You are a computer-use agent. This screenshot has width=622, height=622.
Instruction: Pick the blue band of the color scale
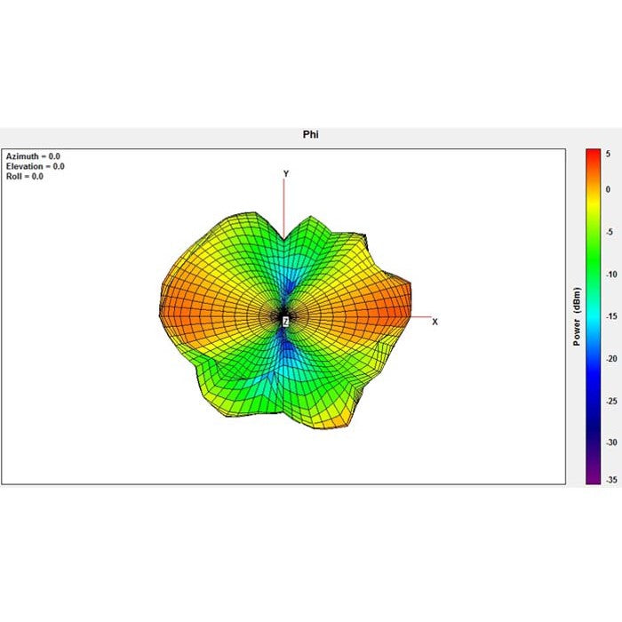(591, 391)
